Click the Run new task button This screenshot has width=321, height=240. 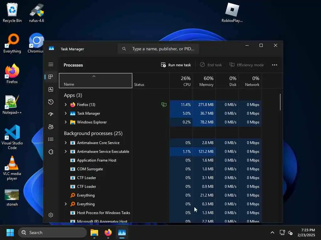(x=176, y=65)
